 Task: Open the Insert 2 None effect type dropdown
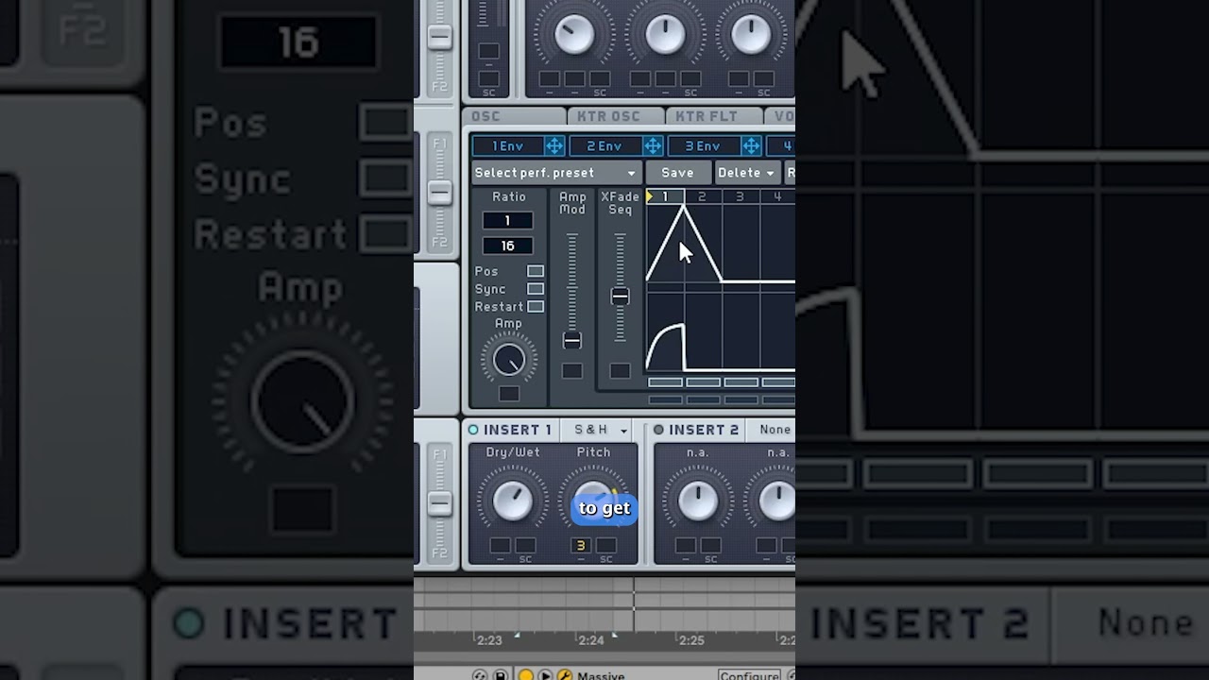tap(775, 430)
